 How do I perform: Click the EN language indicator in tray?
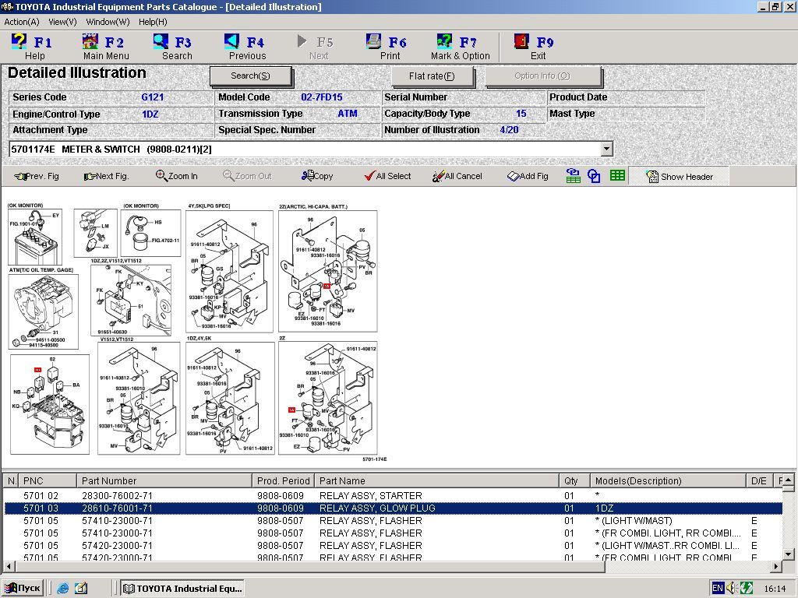[x=717, y=589]
